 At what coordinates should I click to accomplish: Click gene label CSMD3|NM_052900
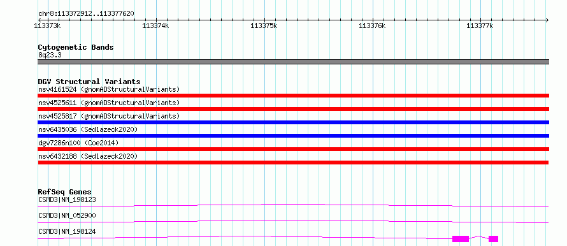67,215
